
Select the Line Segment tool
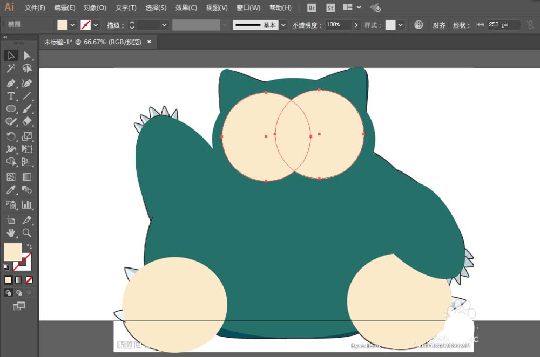[27, 96]
